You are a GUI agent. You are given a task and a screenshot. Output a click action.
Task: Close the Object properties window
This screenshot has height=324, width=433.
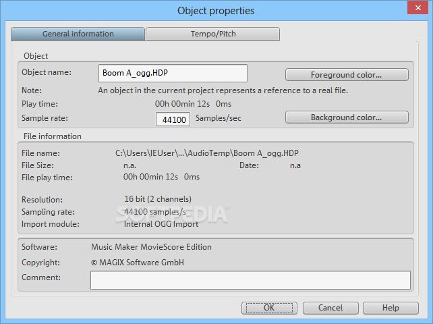click(x=417, y=7)
